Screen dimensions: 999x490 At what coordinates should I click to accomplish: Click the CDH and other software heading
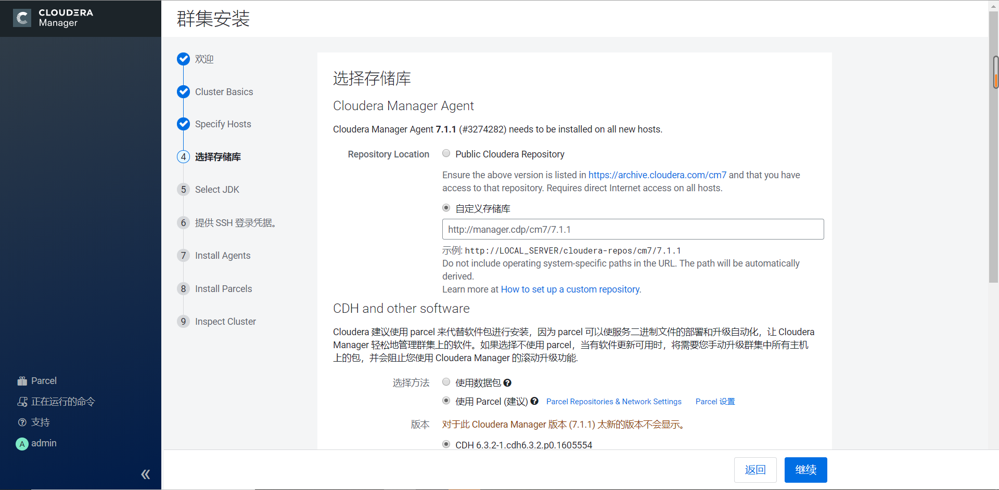[401, 309]
